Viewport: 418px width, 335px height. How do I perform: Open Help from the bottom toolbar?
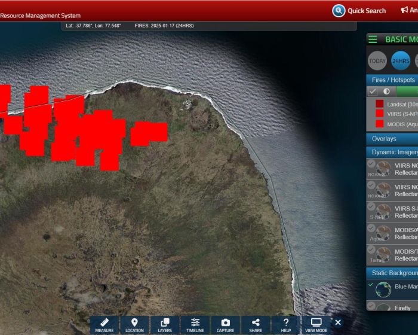click(286, 325)
